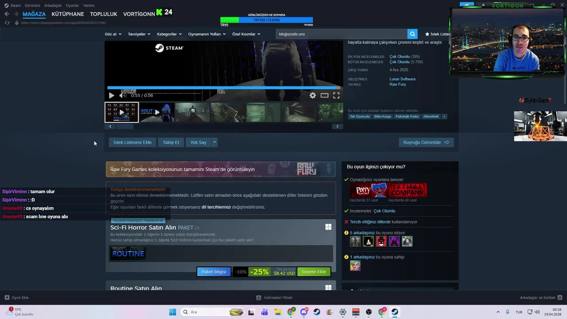This screenshot has width=567, height=319.
Task: Expand the Göz at dropdown
Action: click(113, 34)
